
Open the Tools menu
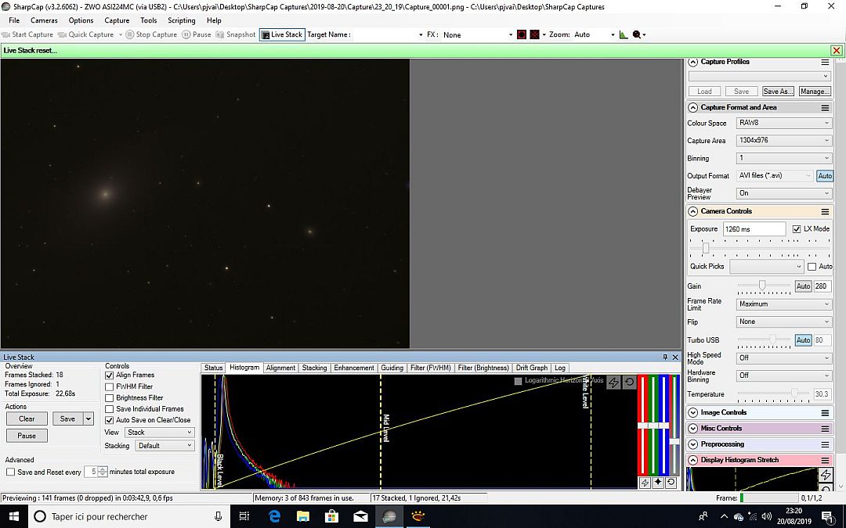[149, 20]
